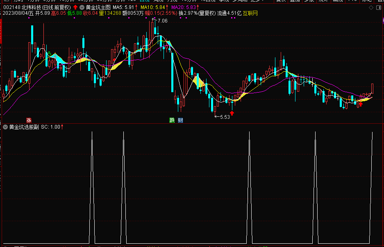Open the 黄金坑选股副 indicator dropdown chevron
384x247 pixels.
click(x=5, y=127)
